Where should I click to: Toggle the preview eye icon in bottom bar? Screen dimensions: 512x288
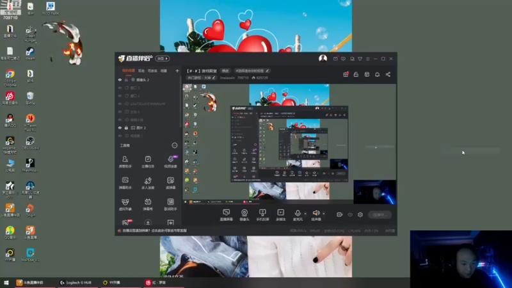pyautogui.click(x=350, y=214)
